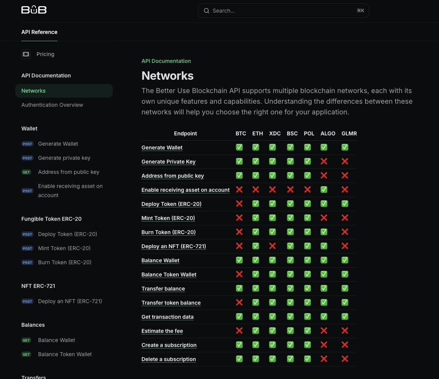
Task: Open Balance Token Wallet in sidebar
Action: coord(65,354)
